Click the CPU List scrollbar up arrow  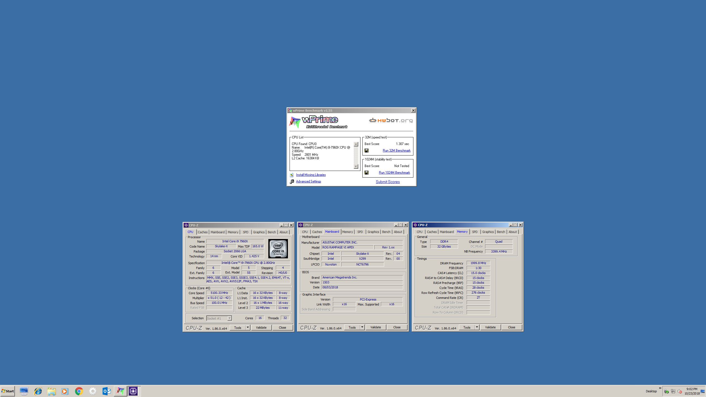coord(356,144)
